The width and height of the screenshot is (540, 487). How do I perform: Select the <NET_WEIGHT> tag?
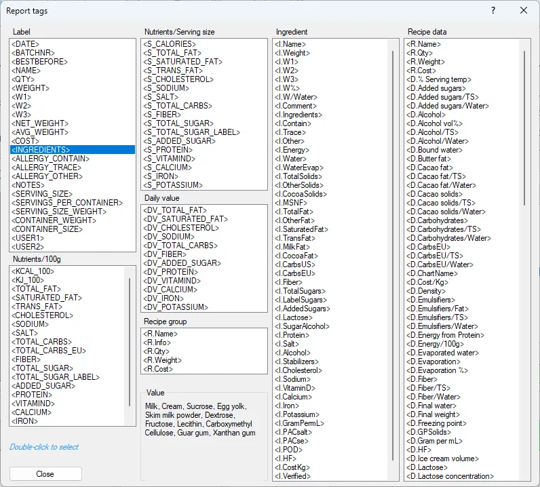(40, 123)
